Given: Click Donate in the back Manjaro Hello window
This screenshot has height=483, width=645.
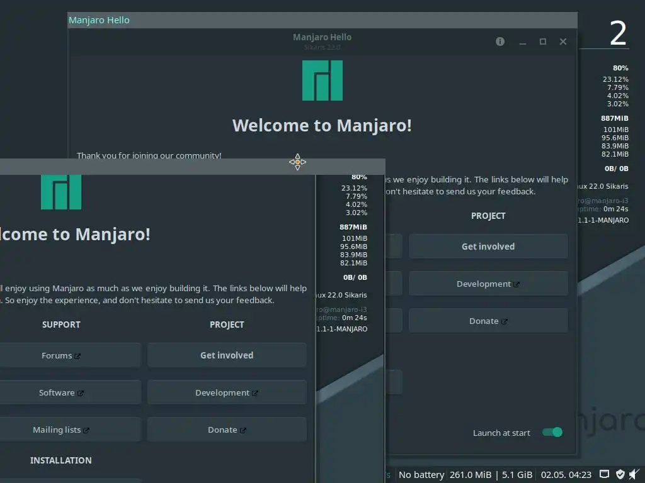Looking at the screenshot, I should (488, 321).
